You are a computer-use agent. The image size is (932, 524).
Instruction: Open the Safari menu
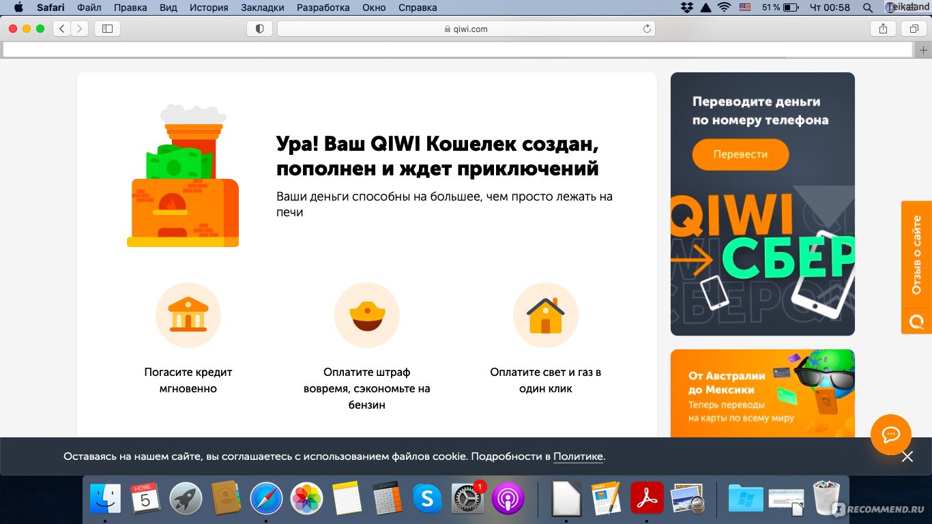[49, 8]
